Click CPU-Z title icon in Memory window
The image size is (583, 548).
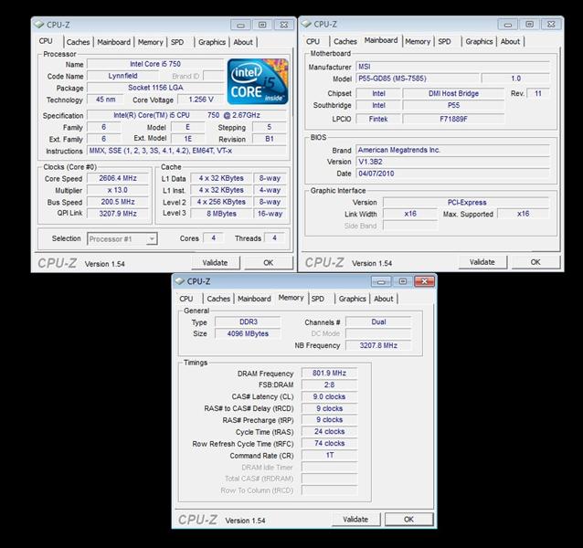[179, 281]
